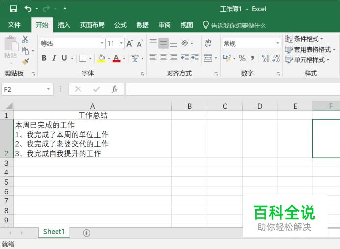Switch to the 审阅 ribbon tab

pos(165,25)
